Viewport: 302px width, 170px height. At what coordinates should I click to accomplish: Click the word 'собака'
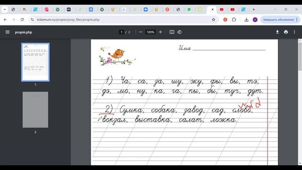[x=163, y=110]
